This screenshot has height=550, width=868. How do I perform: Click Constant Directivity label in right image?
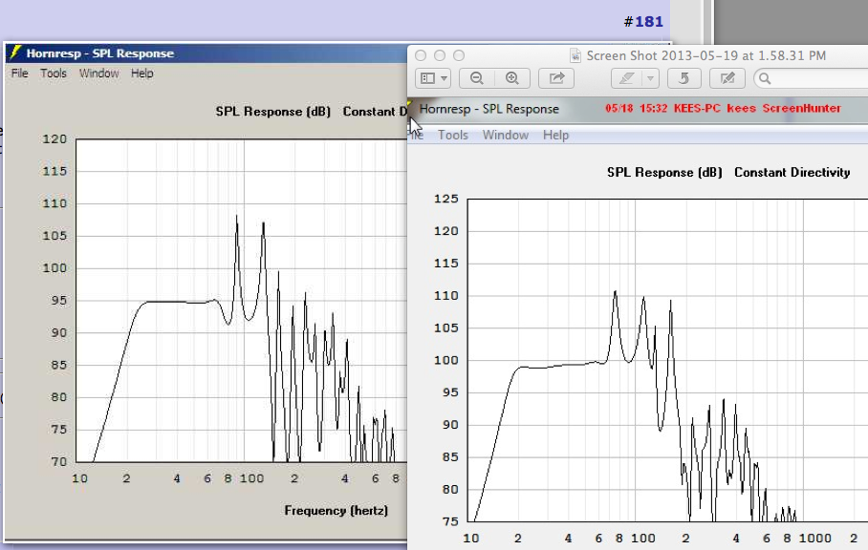coord(792,173)
